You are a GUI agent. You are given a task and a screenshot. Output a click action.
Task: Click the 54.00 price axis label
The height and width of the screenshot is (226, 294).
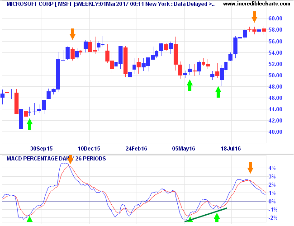pos(275,53)
